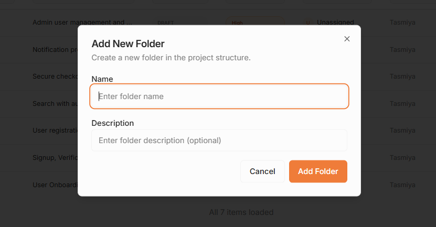Close the Add New Folder dialog
The image size is (436, 227).
pyautogui.click(x=347, y=39)
